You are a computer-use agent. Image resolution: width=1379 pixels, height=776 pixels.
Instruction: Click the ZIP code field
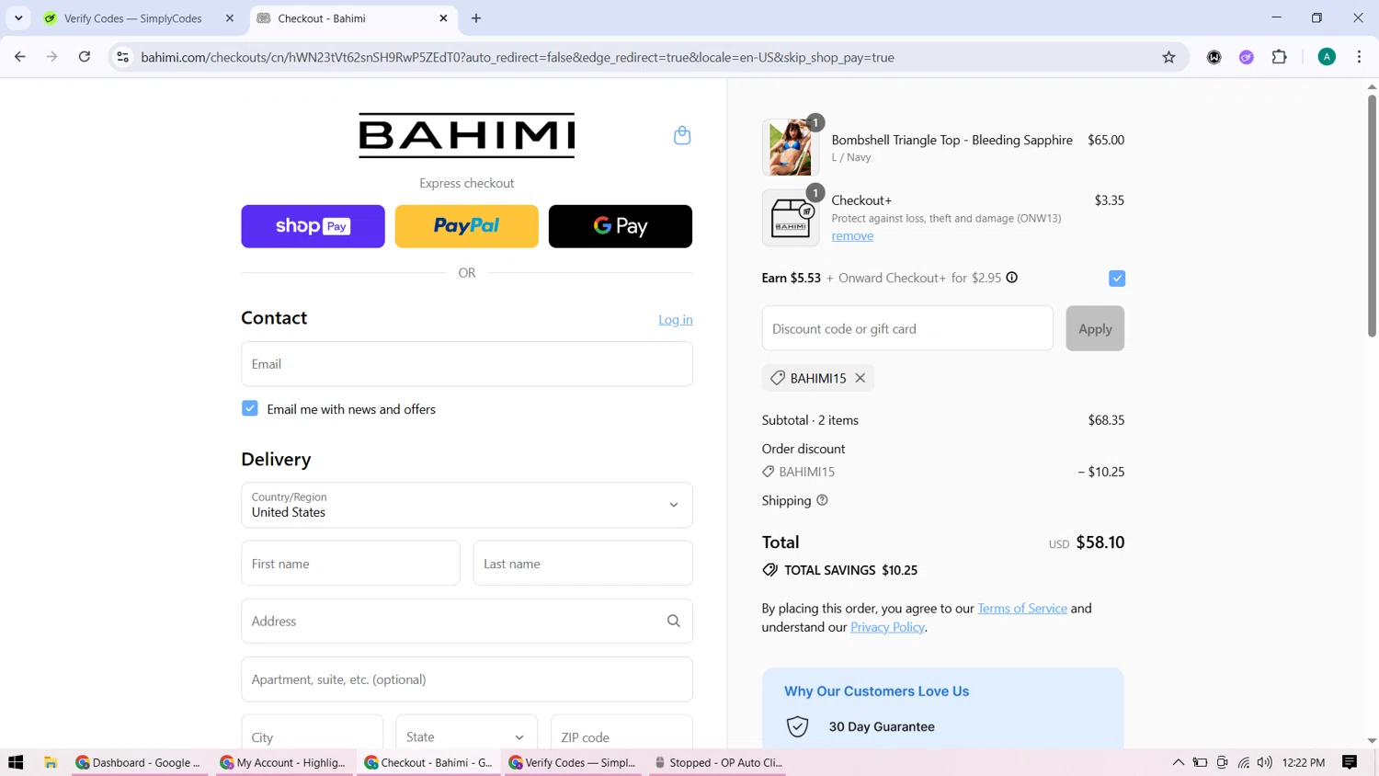621,736
